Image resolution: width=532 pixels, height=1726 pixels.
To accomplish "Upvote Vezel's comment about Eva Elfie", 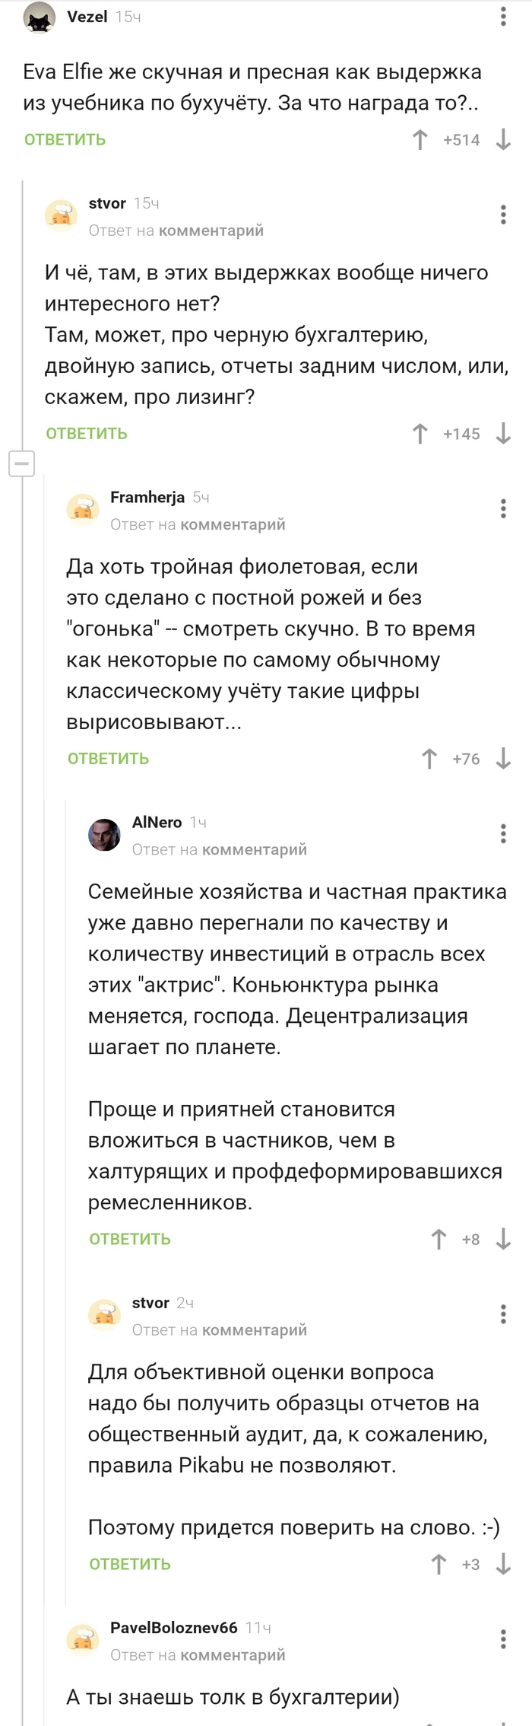I will click(420, 140).
